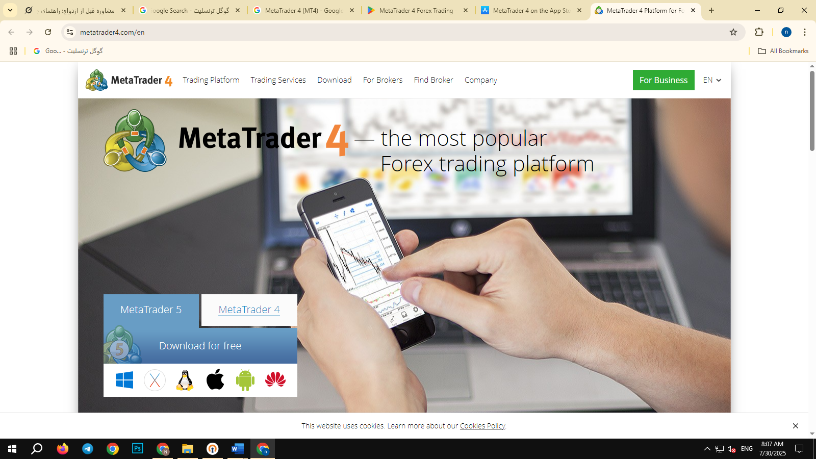Click the Huawei download icon
Image resolution: width=816 pixels, height=459 pixels.
pyautogui.click(x=275, y=379)
